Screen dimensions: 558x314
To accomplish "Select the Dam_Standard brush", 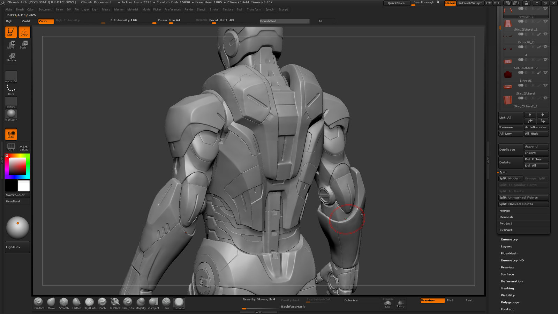I will coord(128,303).
